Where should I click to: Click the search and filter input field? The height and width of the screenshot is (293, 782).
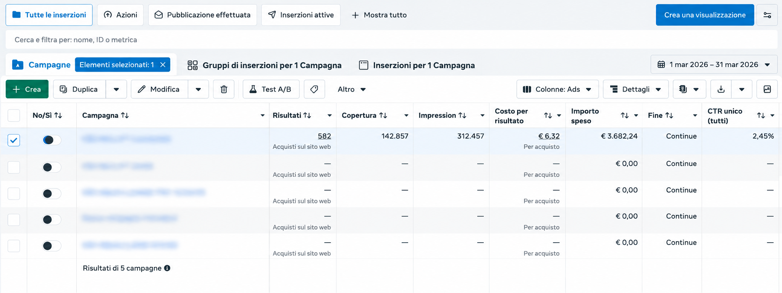point(391,40)
